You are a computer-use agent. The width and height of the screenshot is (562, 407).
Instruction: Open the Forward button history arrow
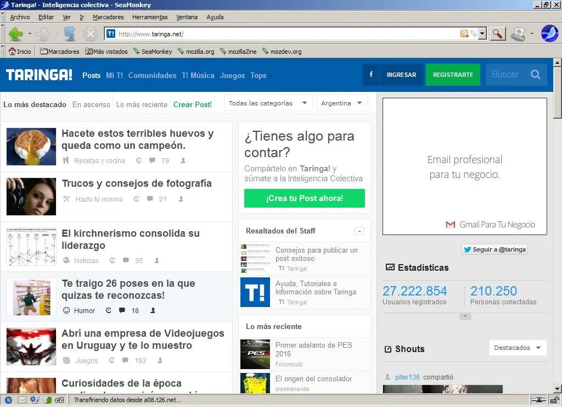pos(57,34)
